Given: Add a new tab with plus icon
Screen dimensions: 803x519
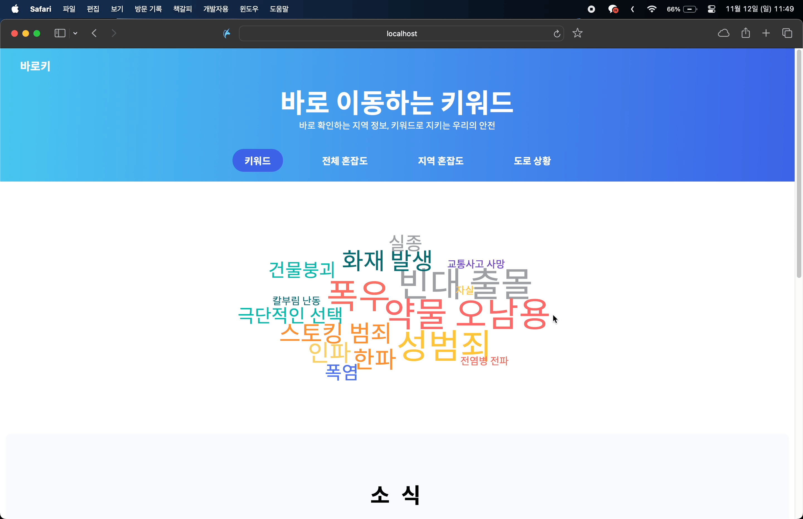Looking at the screenshot, I should coord(766,33).
